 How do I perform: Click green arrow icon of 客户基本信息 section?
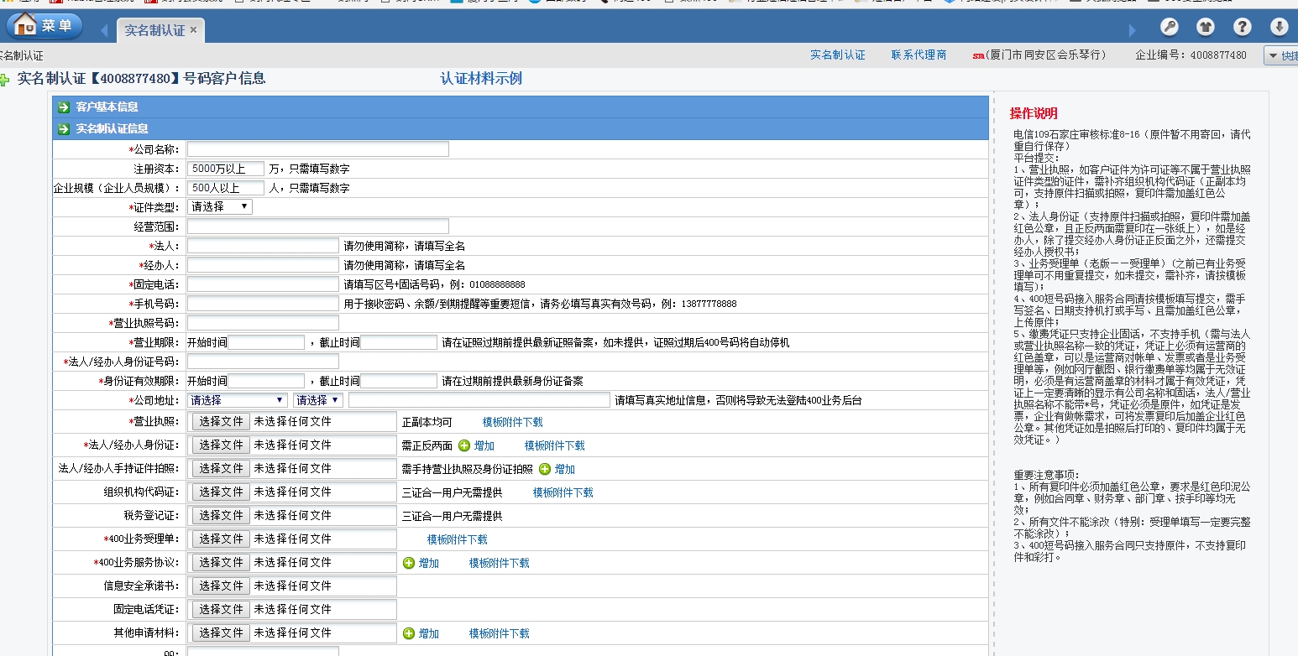click(64, 107)
